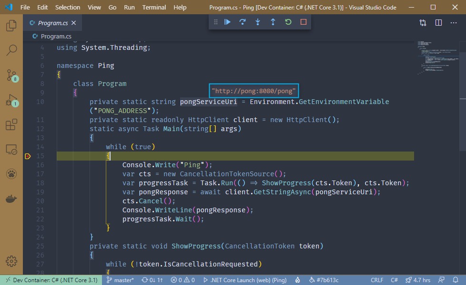
Task: Click Step Out in debug toolbar
Action: (273, 22)
